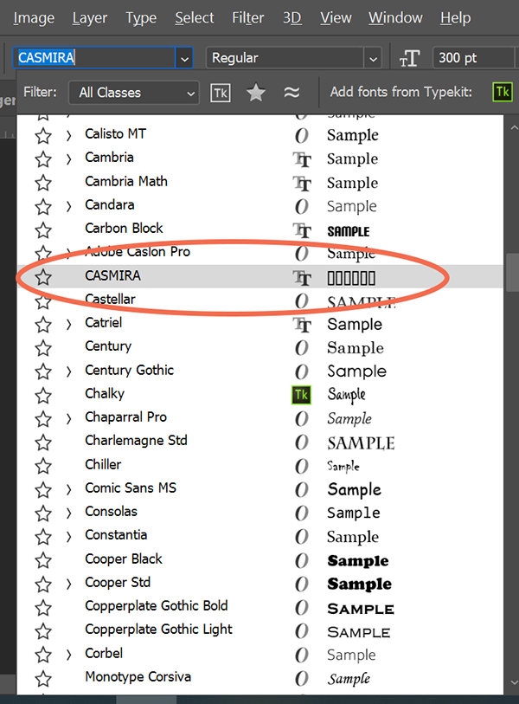Click the OpenType icon for Cooper Black
Image resolution: width=519 pixels, height=704 pixels.
click(x=302, y=561)
